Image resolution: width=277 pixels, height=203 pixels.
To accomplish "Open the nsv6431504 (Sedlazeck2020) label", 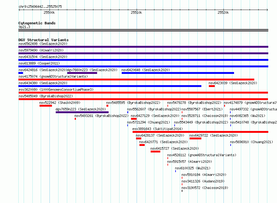I will pos(43,57).
